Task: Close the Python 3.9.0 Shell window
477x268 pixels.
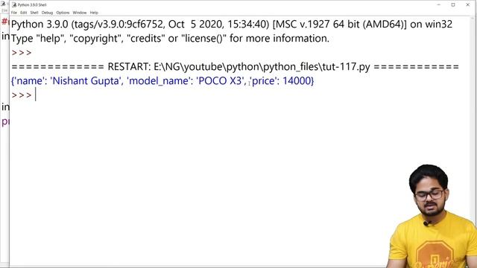Action: point(468,4)
